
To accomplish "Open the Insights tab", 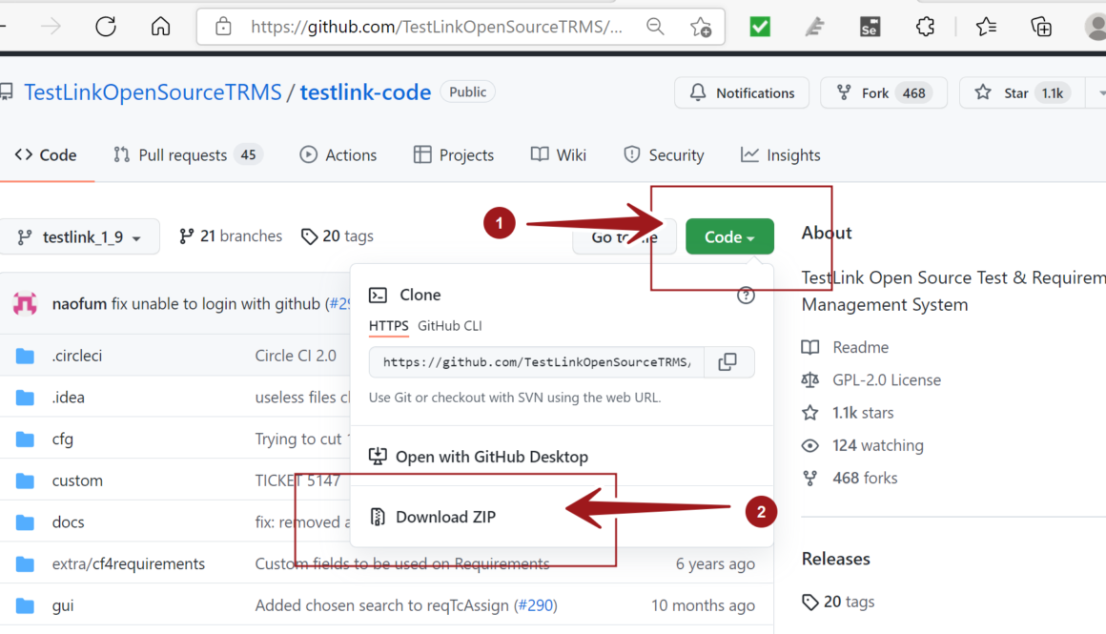I will [x=781, y=155].
